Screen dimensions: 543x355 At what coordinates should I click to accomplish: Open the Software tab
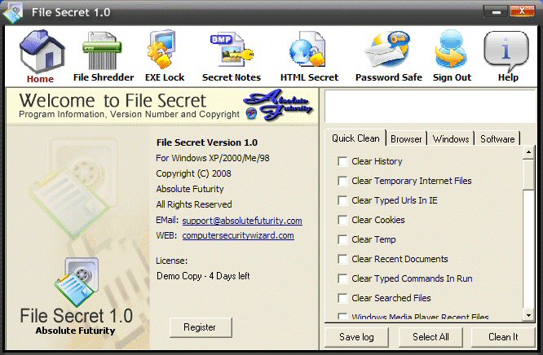click(497, 139)
